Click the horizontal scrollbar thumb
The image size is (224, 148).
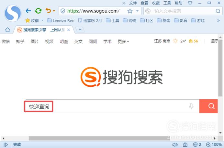[99, 138]
